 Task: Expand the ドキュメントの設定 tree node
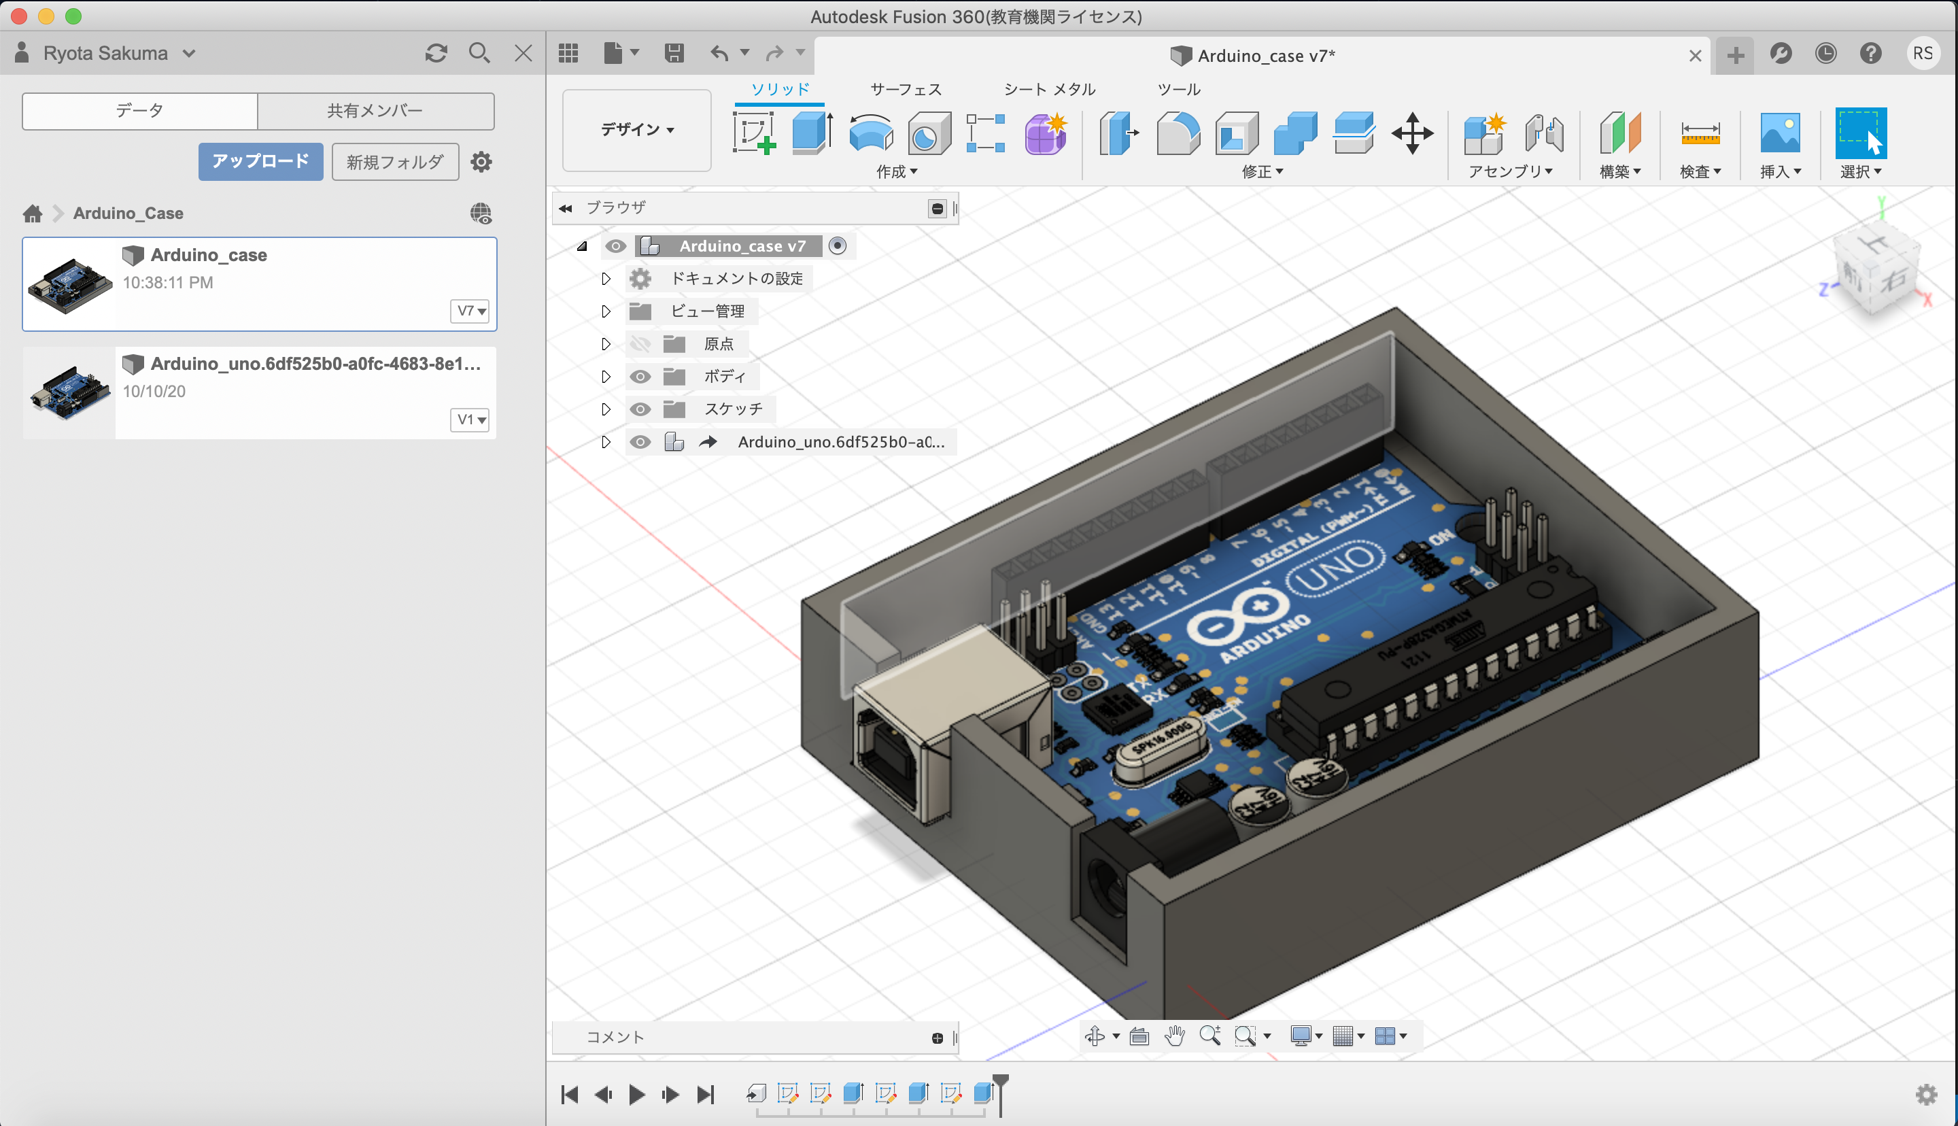606,278
